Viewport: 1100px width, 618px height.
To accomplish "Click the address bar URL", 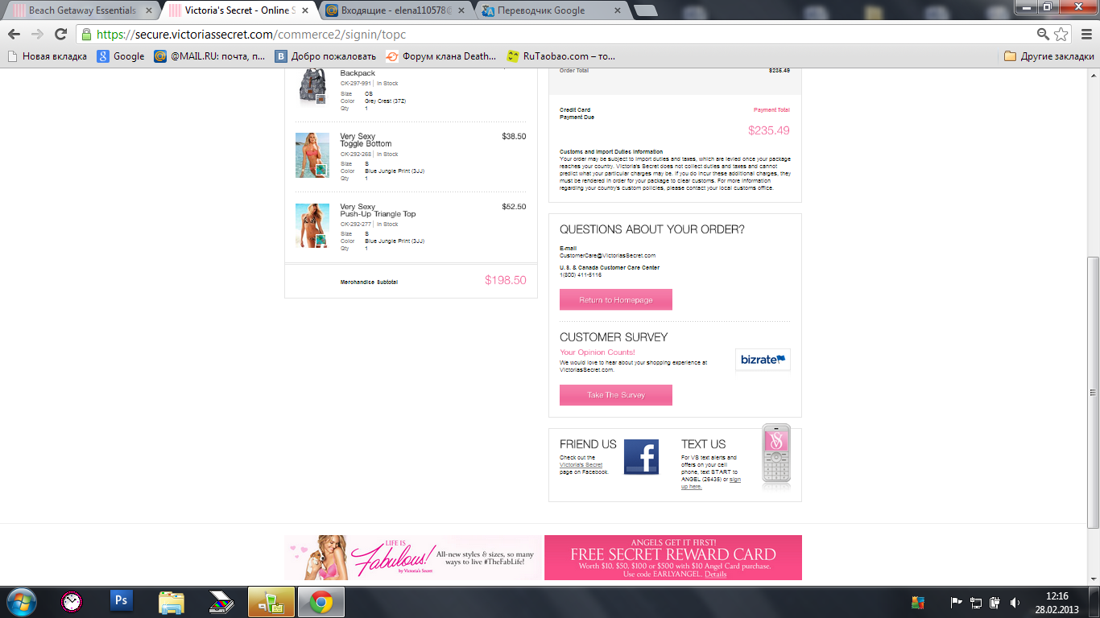I will coord(251,35).
